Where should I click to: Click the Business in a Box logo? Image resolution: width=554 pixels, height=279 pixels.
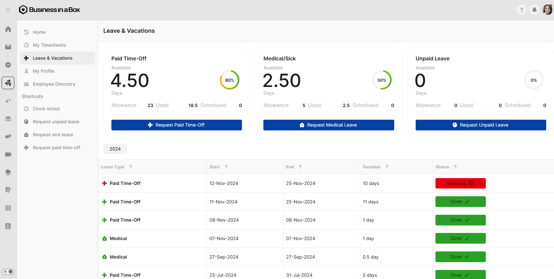pos(49,10)
